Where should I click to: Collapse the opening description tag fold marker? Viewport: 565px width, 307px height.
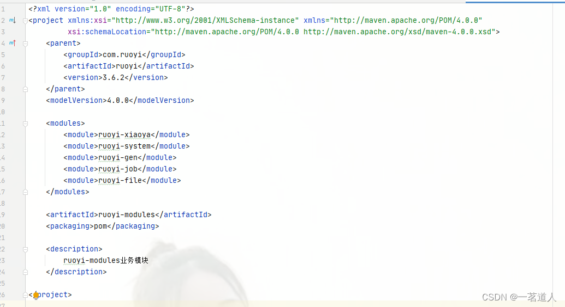pyautogui.click(x=25, y=249)
